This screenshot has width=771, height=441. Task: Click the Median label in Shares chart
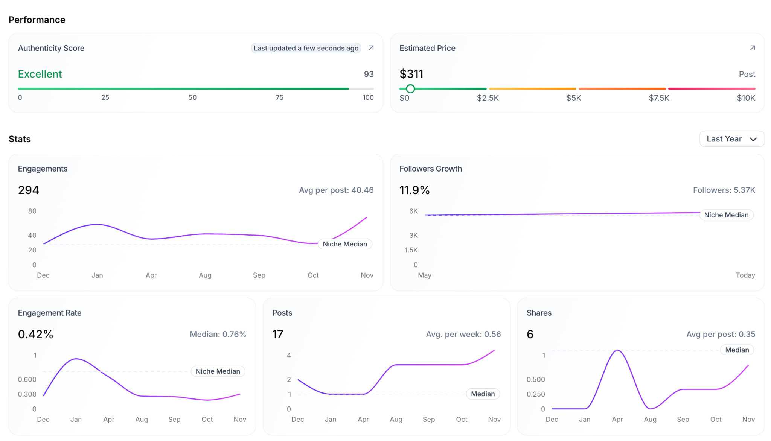(x=737, y=350)
